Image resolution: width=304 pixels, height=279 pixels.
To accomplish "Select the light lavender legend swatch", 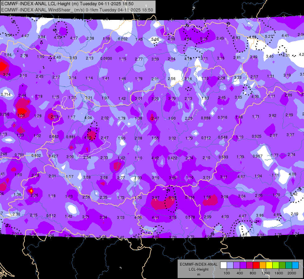I will 230,265.
